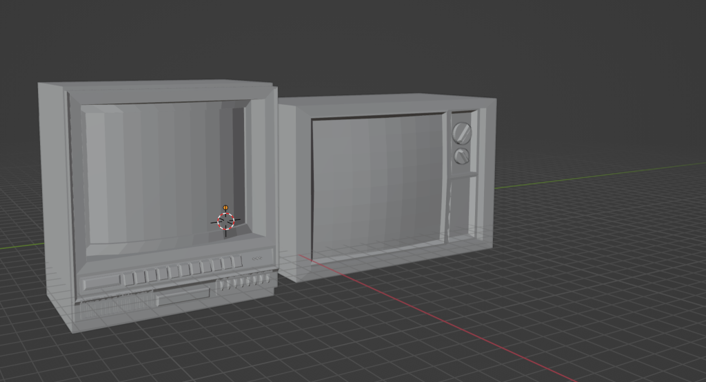The image size is (706, 382).
Task: Select the left TV model with button row
Action: (x=158, y=205)
